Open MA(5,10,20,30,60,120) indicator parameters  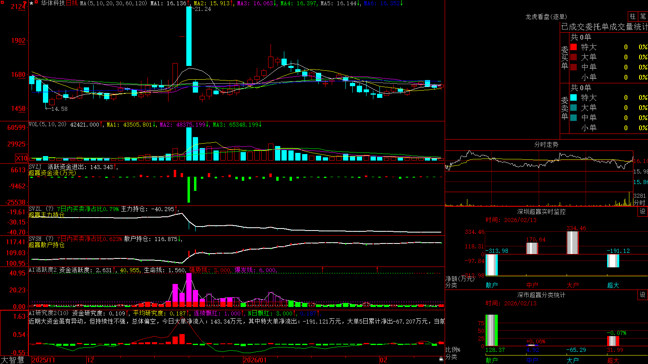pyautogui.click(x=113, y=3)
